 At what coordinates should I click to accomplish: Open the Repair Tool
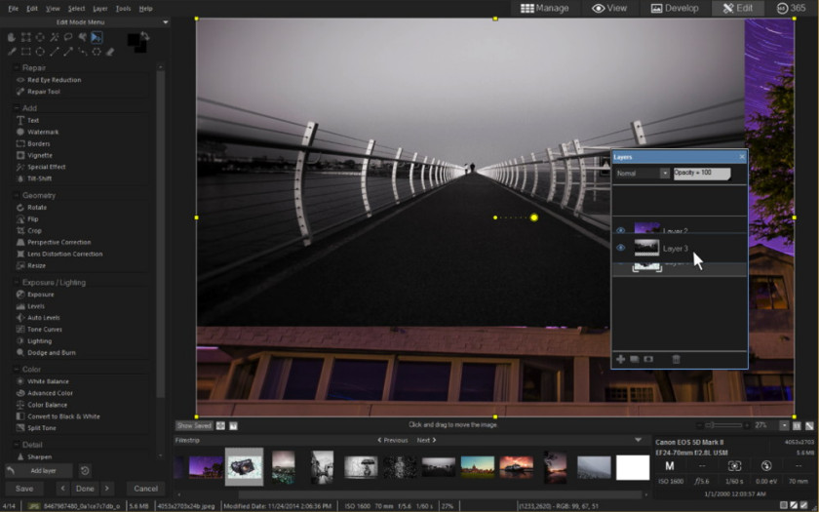[39, 92]
